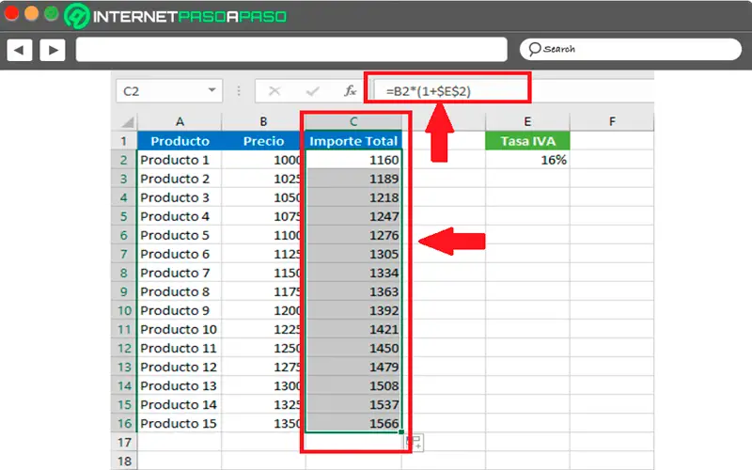Select column F header

(612, 122)
